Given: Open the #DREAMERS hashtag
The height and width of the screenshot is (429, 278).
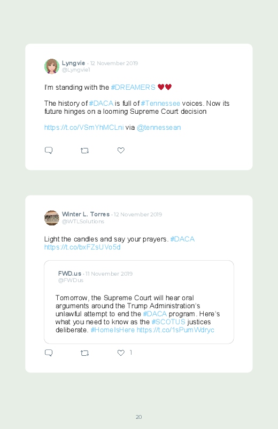Looking at the screenshot, I should [x=133, y=87].
